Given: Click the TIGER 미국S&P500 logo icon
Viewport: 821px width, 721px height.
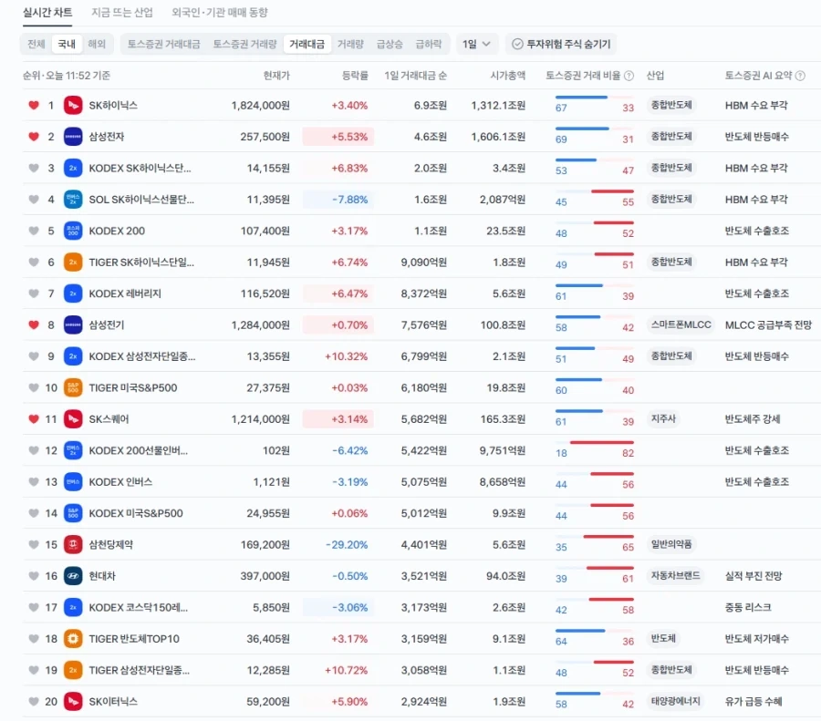Looking at the screenshot, I should click(x=73, y=387).
